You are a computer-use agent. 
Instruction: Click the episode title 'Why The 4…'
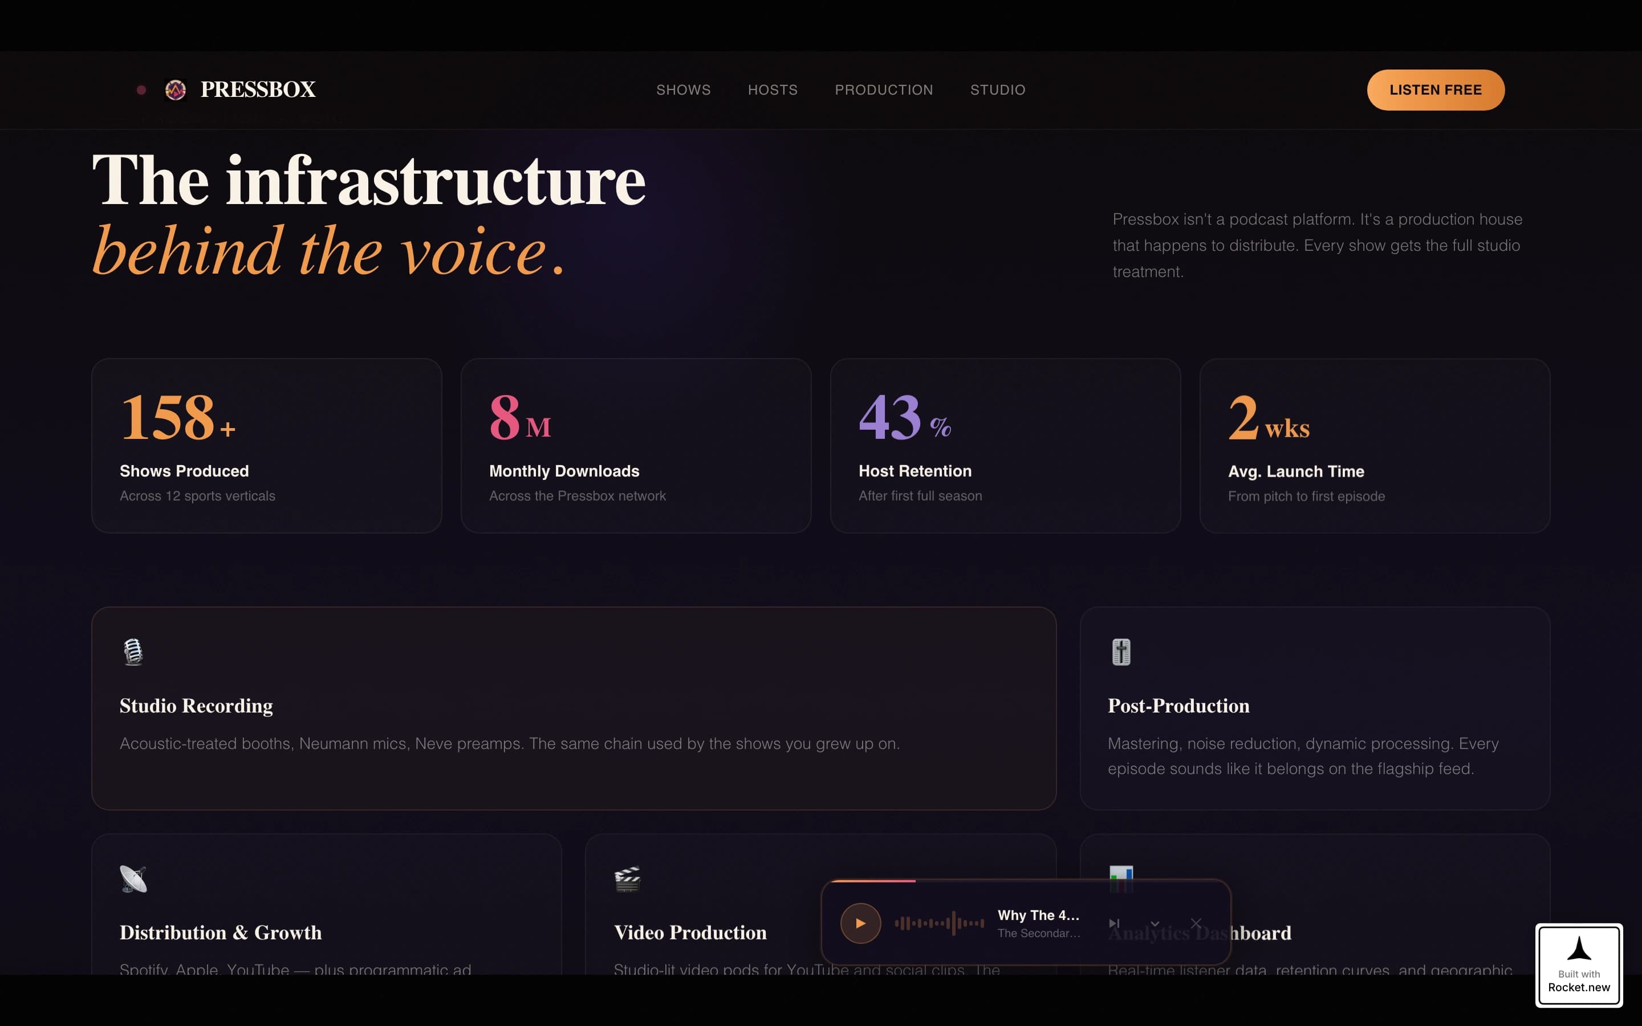(x=1038, y=915)
